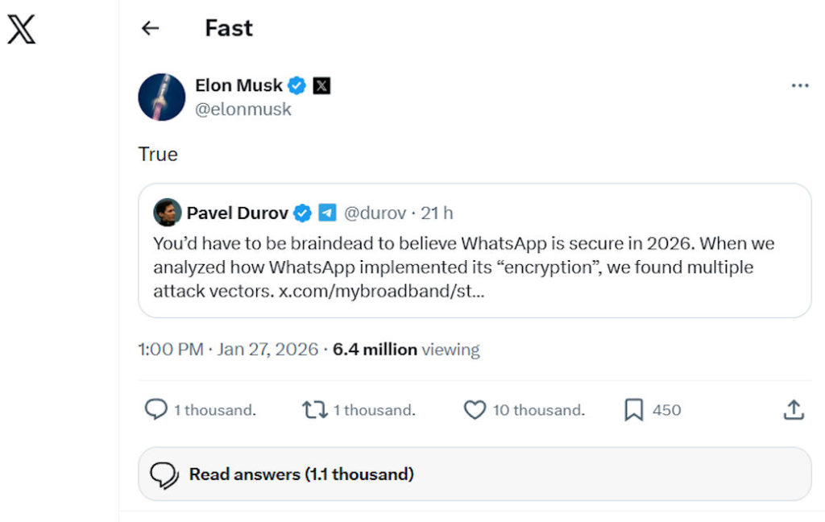The image size is (825, 522).
Task: Click the X logo in the sidebar
Action: pos(21,29)
